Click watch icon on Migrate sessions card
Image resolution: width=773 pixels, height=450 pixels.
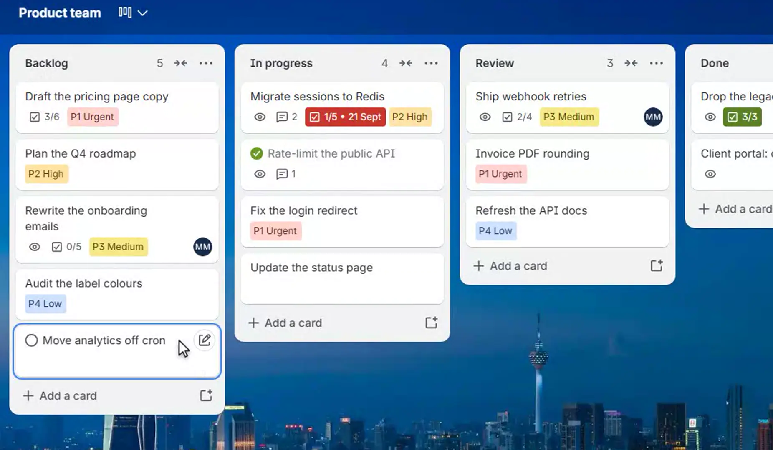coord(260,117)
